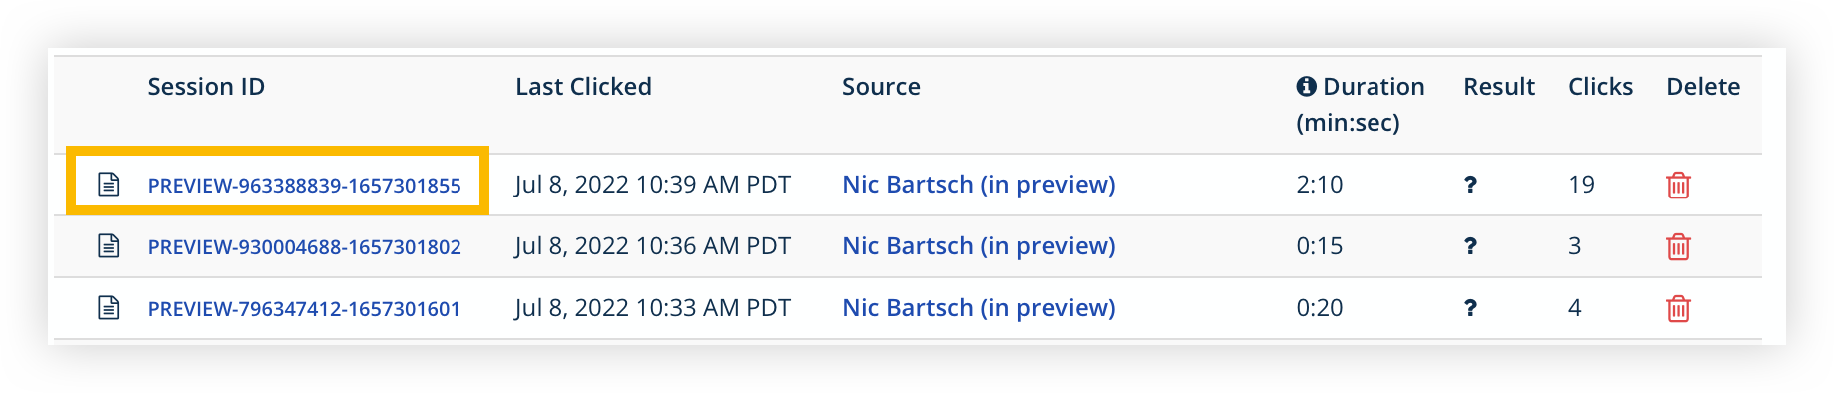Image resolution: width=1834 pixels, height=393 pixels.
Task: Open document icon for session PREVIEW-963388839-1657301855
Action: click(109, 185)
